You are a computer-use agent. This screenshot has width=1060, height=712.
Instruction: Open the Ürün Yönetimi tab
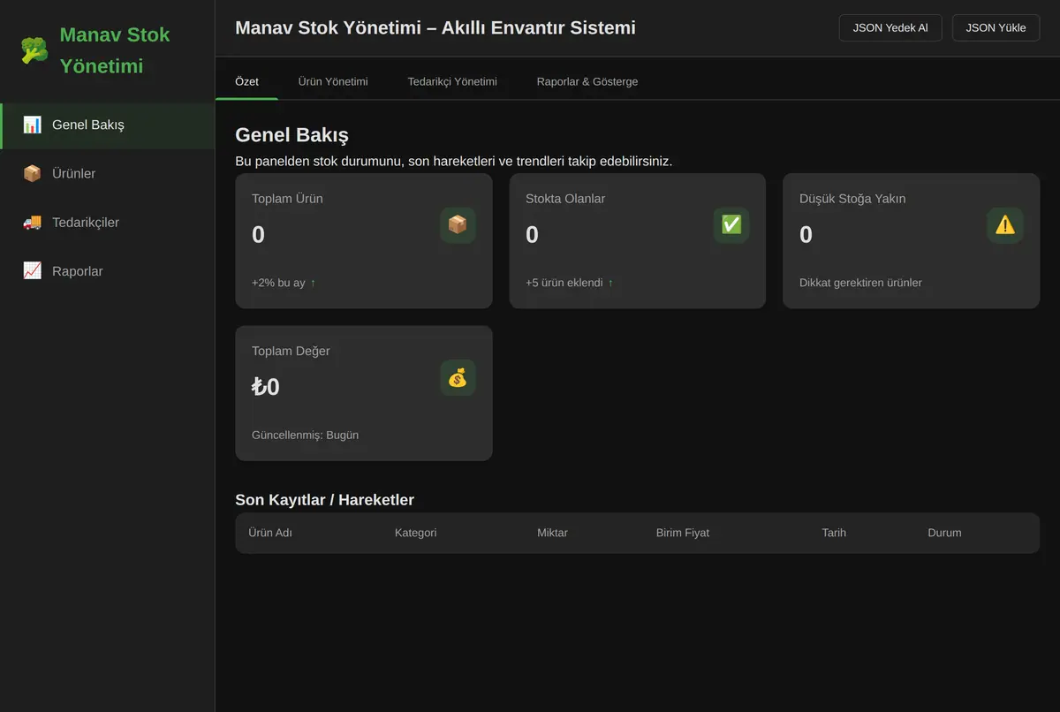(x=333, y=81)
